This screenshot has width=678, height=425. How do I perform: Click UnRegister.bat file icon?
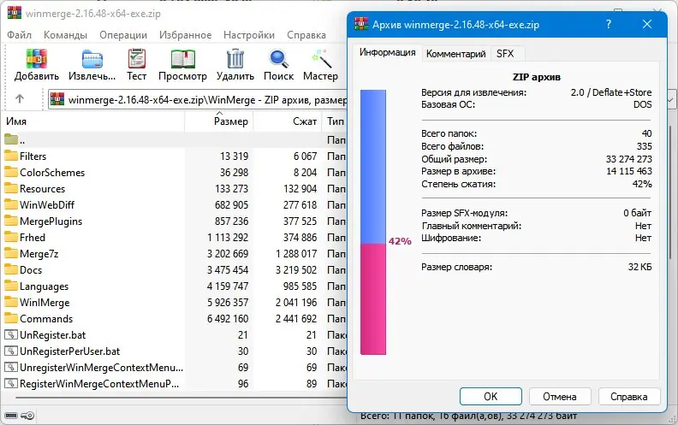click(11, 334)
